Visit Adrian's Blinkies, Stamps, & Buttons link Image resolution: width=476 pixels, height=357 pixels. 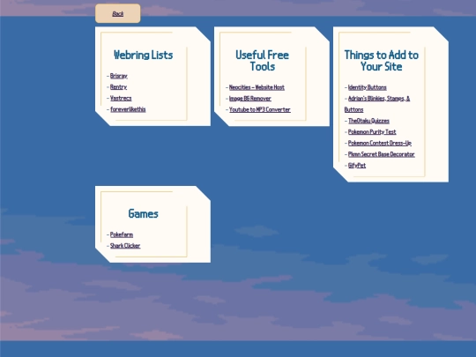point(377,104)
